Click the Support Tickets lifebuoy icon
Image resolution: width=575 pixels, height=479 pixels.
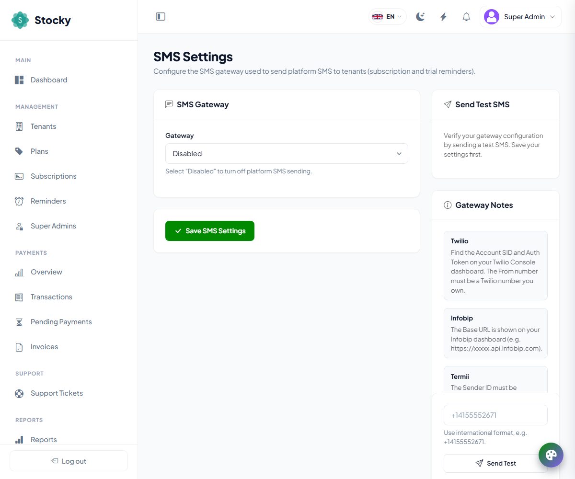coord(19,393)
